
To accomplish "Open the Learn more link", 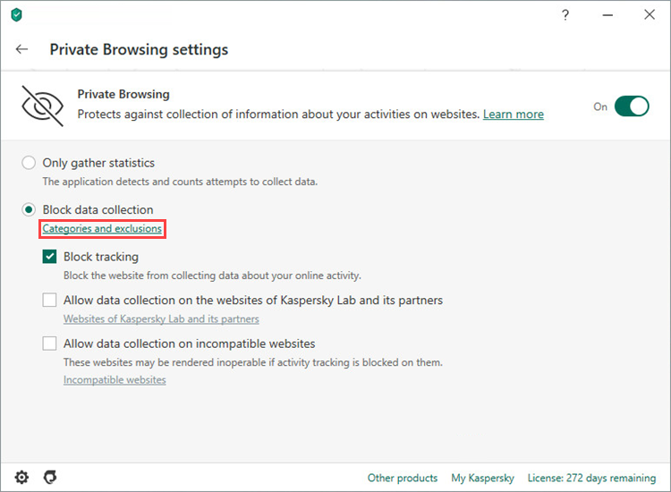I will click(514, 115).
